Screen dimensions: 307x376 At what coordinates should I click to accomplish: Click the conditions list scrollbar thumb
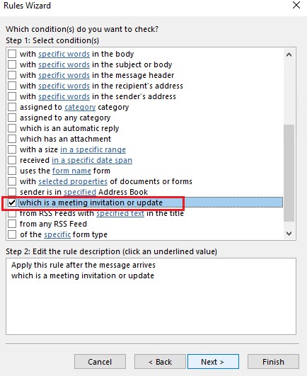[x=289, y=173]
